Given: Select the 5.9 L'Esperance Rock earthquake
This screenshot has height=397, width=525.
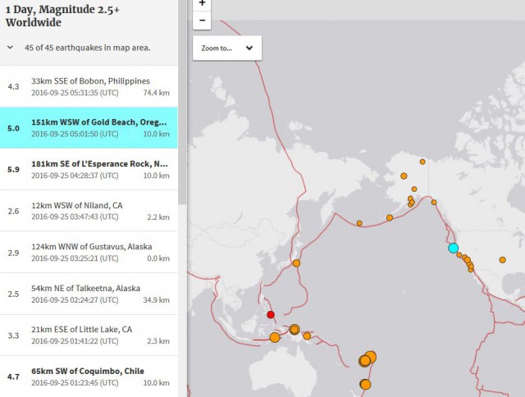Looking at the screenshot, I should 89,169.
